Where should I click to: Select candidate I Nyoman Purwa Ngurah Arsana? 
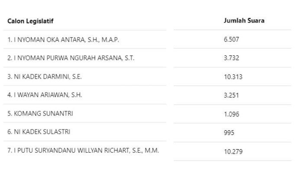[x=71, y=58]
